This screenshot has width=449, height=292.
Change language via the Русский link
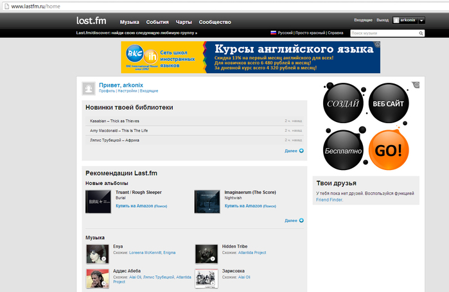click(285, 33)
